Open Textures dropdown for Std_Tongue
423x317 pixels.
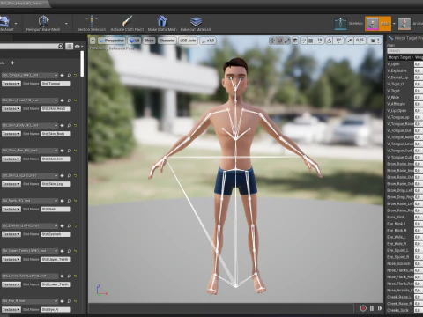[x=11, y=84]
